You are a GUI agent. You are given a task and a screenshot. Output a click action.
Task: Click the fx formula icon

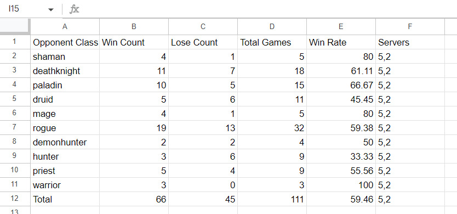pos(74,9)
